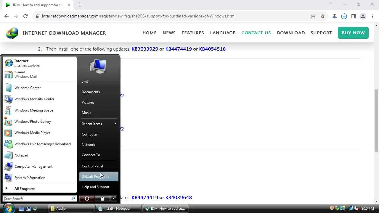Open SUPPORT page
The height and width of the screenshot is (213, 379).
(321, 33)
